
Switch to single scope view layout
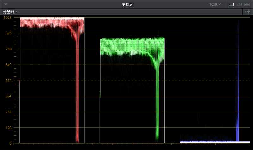(231, 4)
